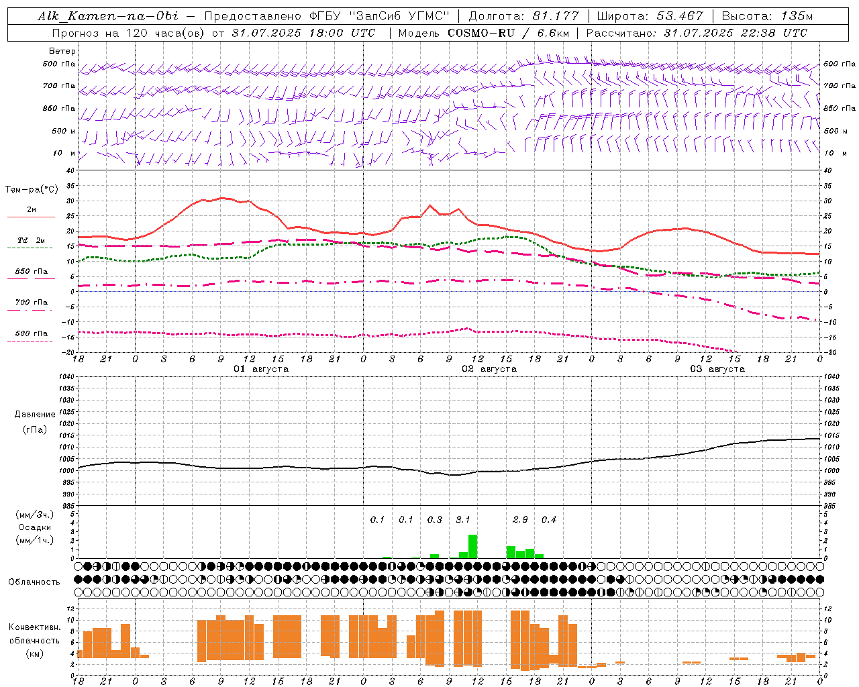Click the longitude value Долгота: 81.177

coord(523,16)
